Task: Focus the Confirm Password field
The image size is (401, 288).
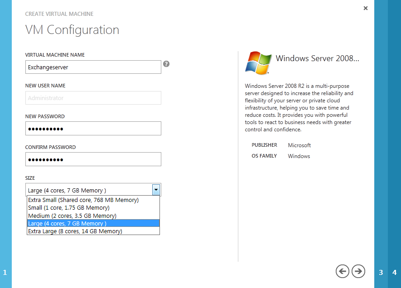Action: click(93, 159)
